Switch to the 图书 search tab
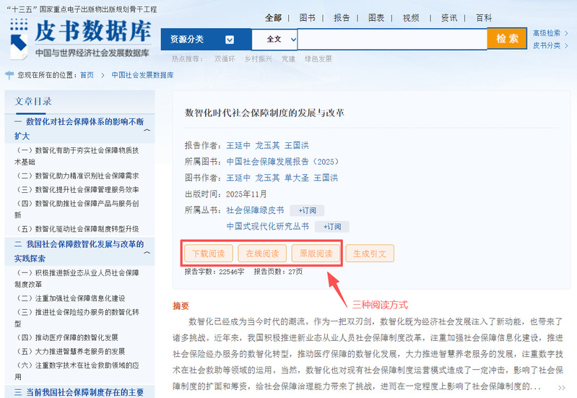Screen dimensions: 577x398 pos(308,18)
